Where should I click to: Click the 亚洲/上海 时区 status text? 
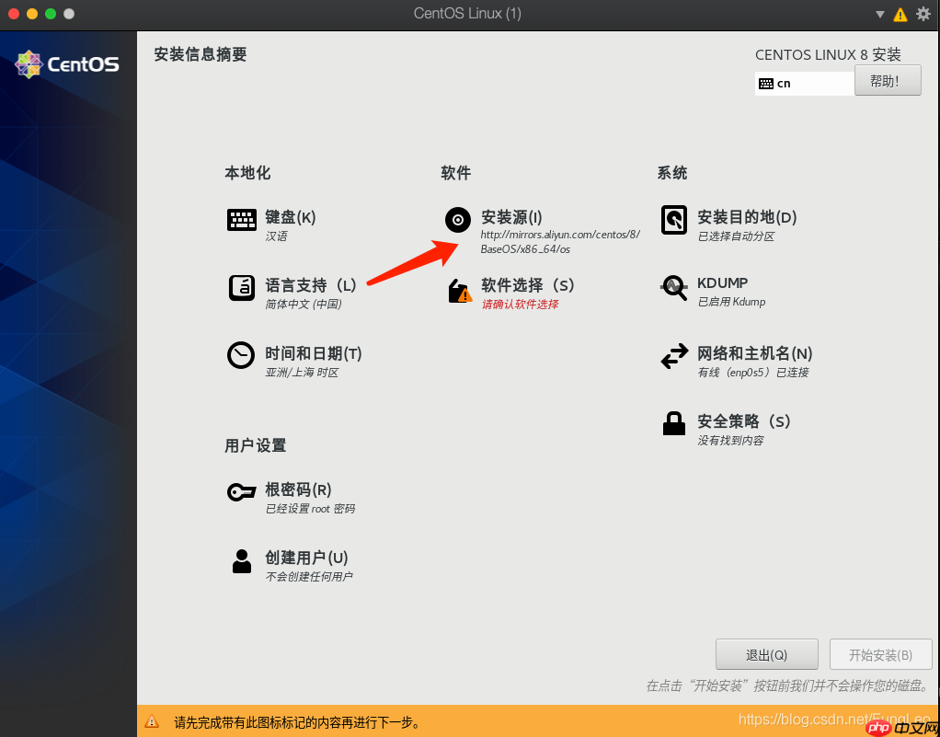coord(302,373)
